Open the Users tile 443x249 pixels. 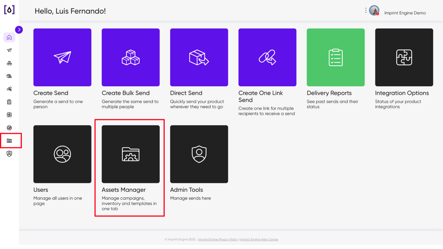point(62,154)
